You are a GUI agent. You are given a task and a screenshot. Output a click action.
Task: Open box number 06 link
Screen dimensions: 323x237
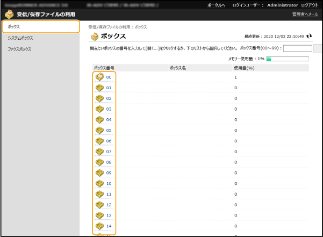click(x=109, y=141)
